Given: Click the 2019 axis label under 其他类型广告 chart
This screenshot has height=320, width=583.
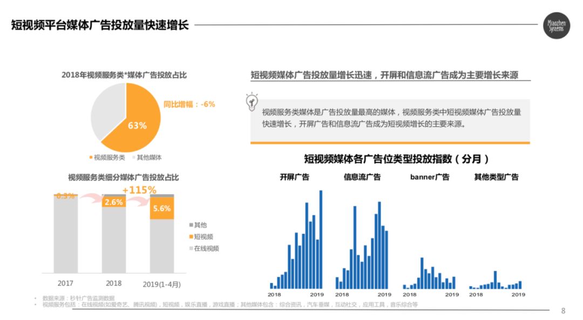Looking at the screenshot, I should (x=518, y=294).
